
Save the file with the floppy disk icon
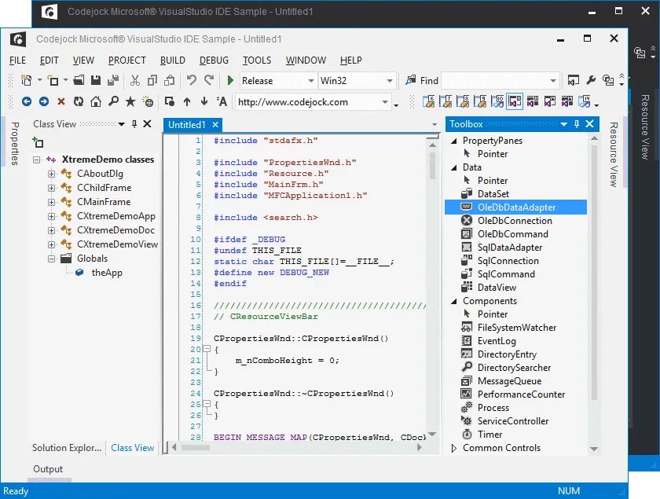[96, 80]
